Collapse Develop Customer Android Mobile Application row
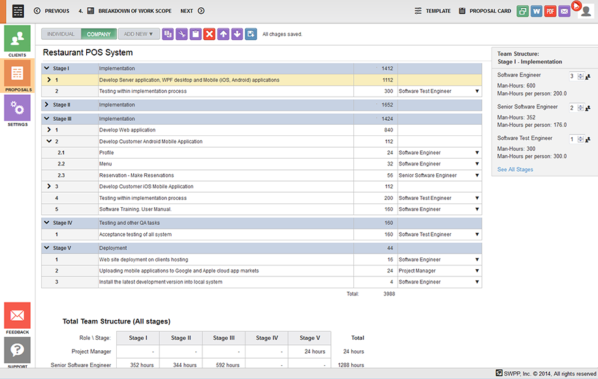Viewport: 598px width, 379px height. tap(49, 141)
